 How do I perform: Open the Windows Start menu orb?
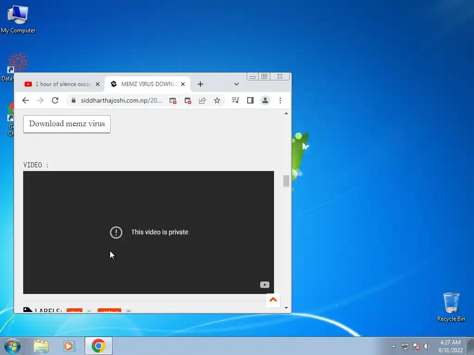click(12, 346)
